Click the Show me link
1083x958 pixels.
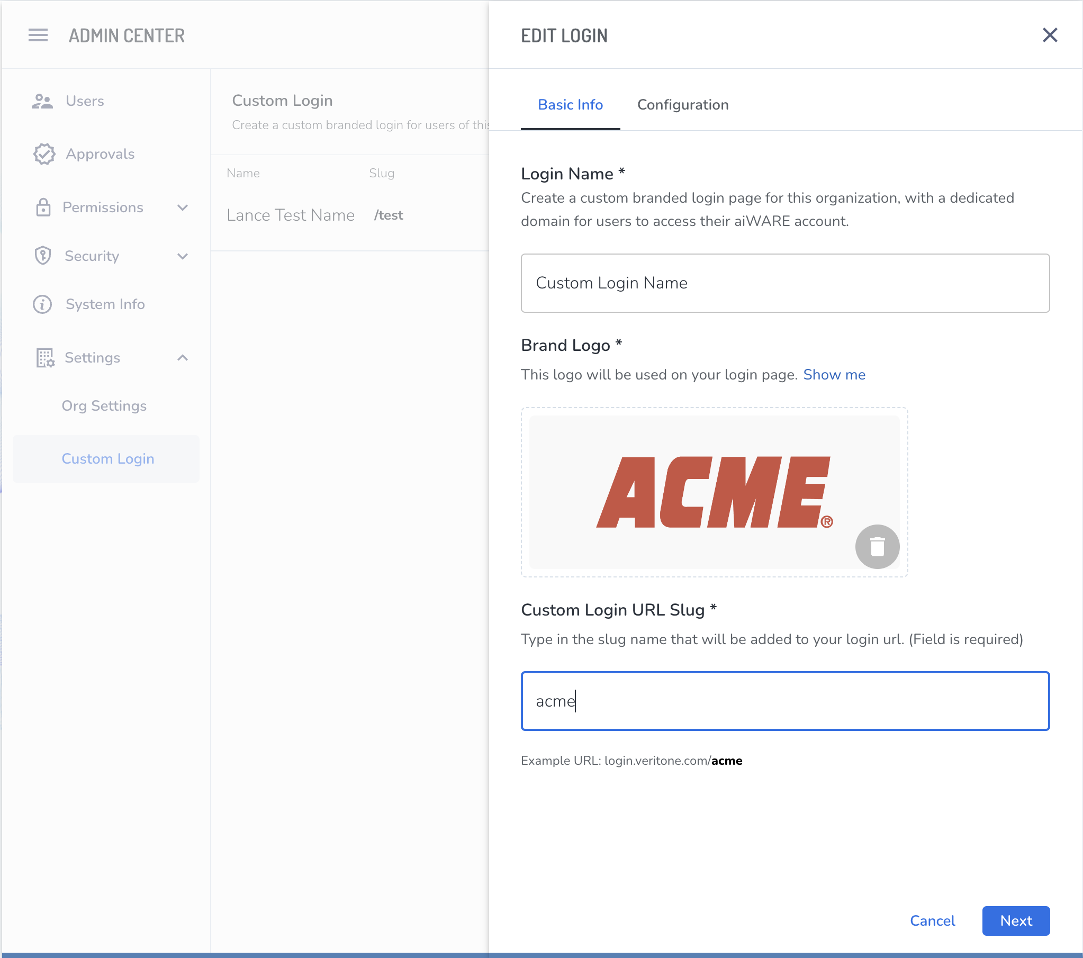(834, 375)
